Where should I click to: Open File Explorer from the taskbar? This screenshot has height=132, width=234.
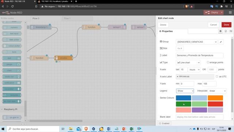pos(71,129)
